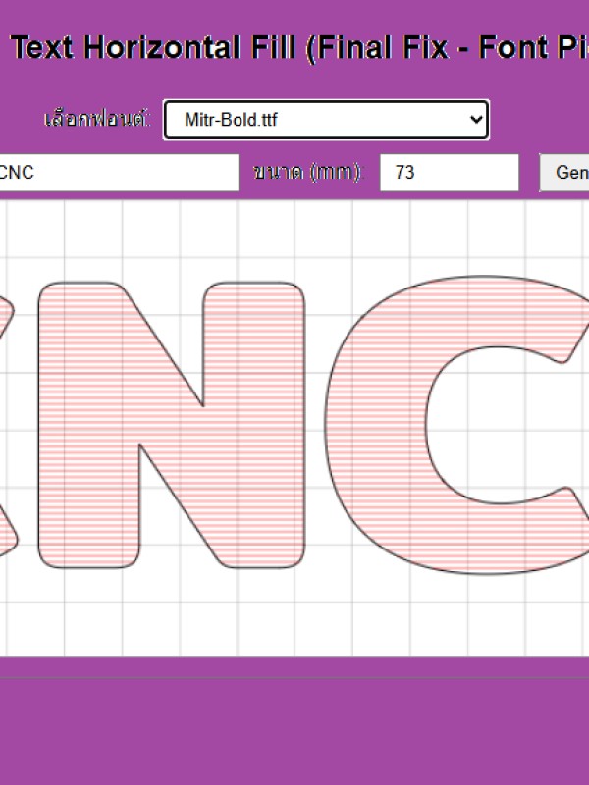Screen dimensions: 589x785
Task: Click empty grid area above the letters
Action: coord(294,235)
